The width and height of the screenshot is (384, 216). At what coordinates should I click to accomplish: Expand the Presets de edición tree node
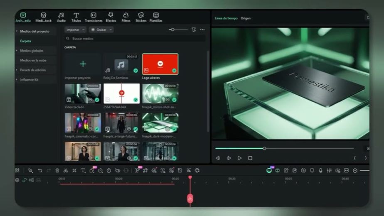[17, 70]
